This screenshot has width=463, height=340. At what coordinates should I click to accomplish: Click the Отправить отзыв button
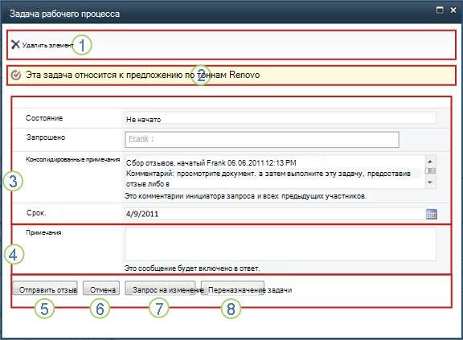[45, 288]
